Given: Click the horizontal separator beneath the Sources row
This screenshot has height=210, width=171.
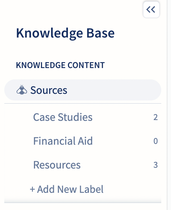Looking at the screenshot, I should tap(83, 103).
